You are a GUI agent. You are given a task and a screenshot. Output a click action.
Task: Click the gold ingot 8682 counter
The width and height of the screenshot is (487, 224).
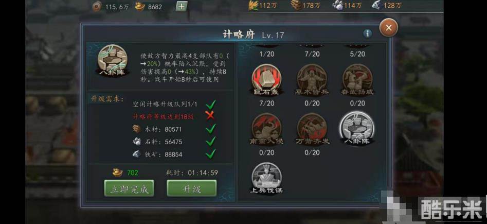pos(149,7)
